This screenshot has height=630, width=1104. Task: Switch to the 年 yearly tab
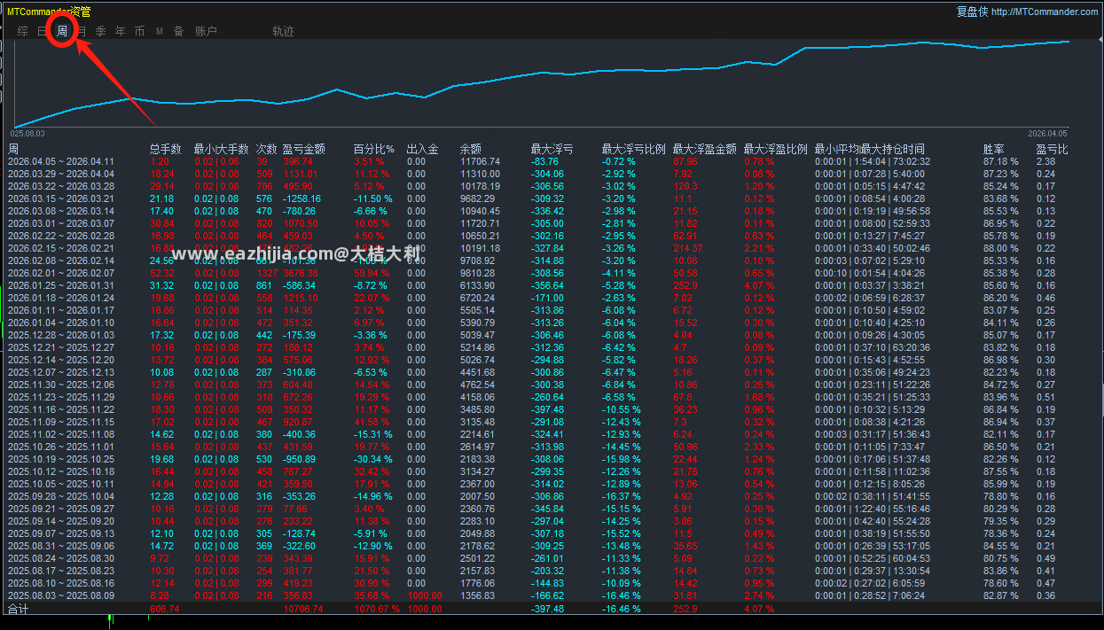pyautogui.click(x=120, y=31)
